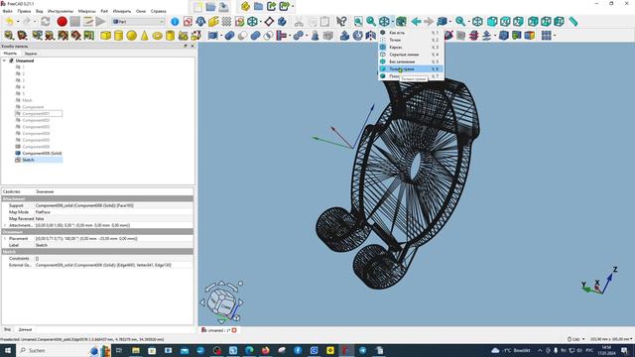
Task: Click the red Record macro button
Action: click(62, 22)
